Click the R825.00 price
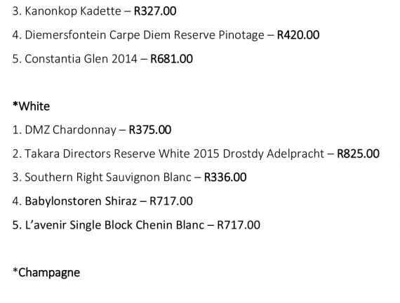Screen dimensions: 400x303 click(358, 154)
